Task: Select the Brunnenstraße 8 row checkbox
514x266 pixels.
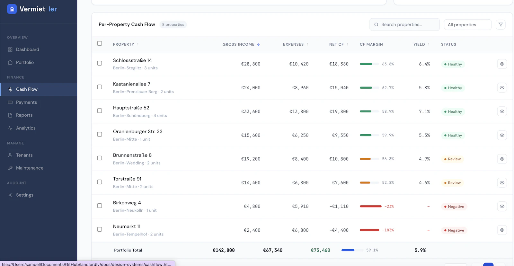Action: coord(100,158)
